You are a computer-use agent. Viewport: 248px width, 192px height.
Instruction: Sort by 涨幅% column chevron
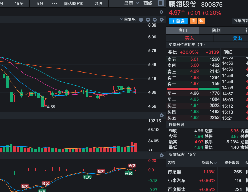click(x=215, y=163)
